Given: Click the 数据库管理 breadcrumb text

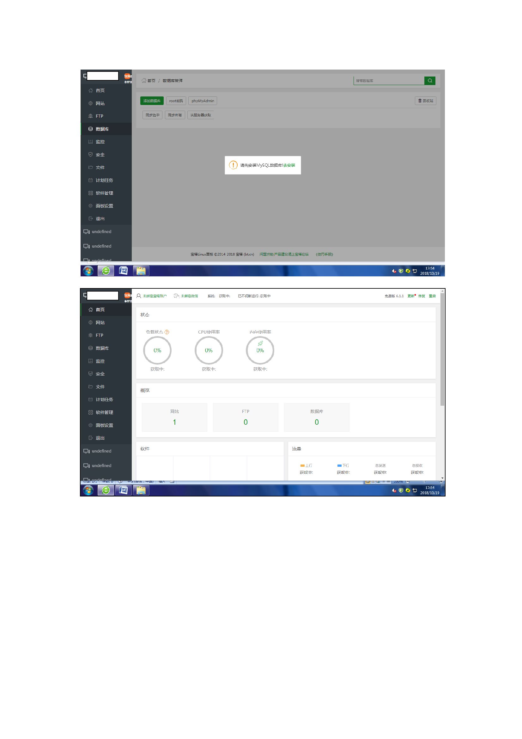Looking at the screenshot, I should [x=173, y=80].
